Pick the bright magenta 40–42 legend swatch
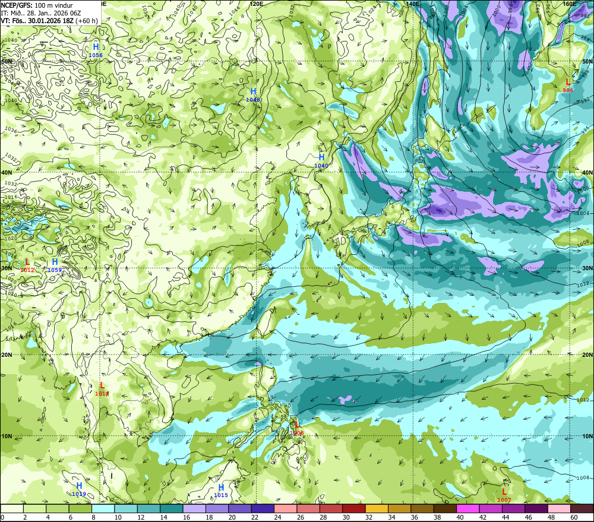The image size is (594, 522). pyautogui.click(x=468, y=508)
